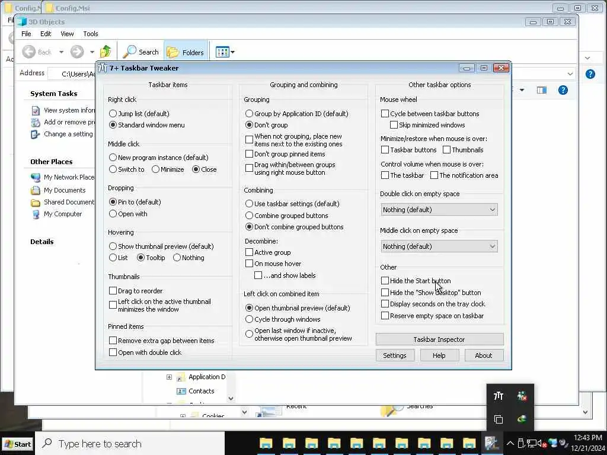This screenshot has width=607, height=455.
Task: Toggle the Folders pane button
Action: [x=186, y=52]
